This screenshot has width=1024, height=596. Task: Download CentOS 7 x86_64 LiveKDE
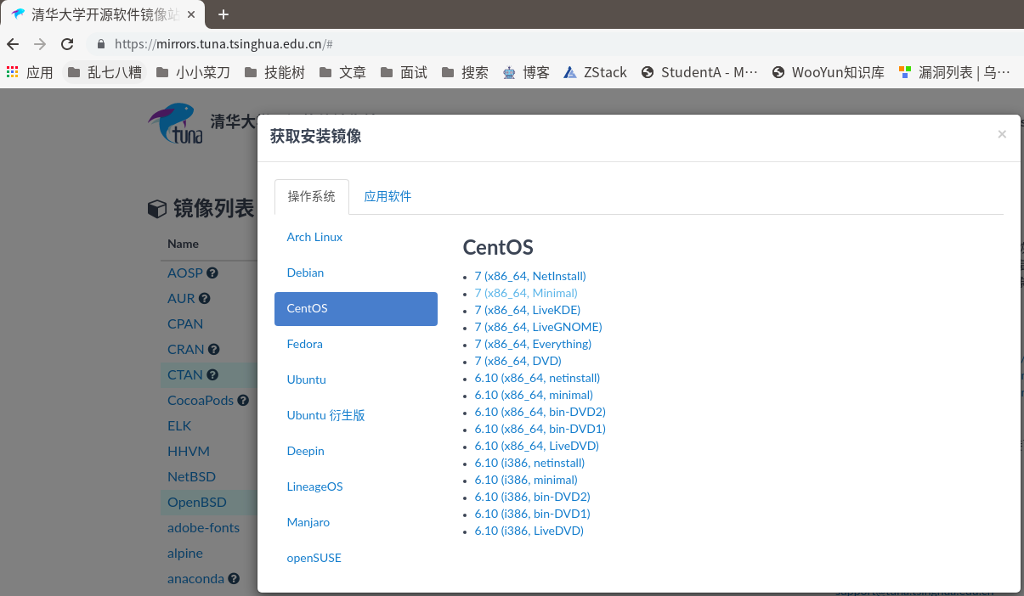pos(528,310)
